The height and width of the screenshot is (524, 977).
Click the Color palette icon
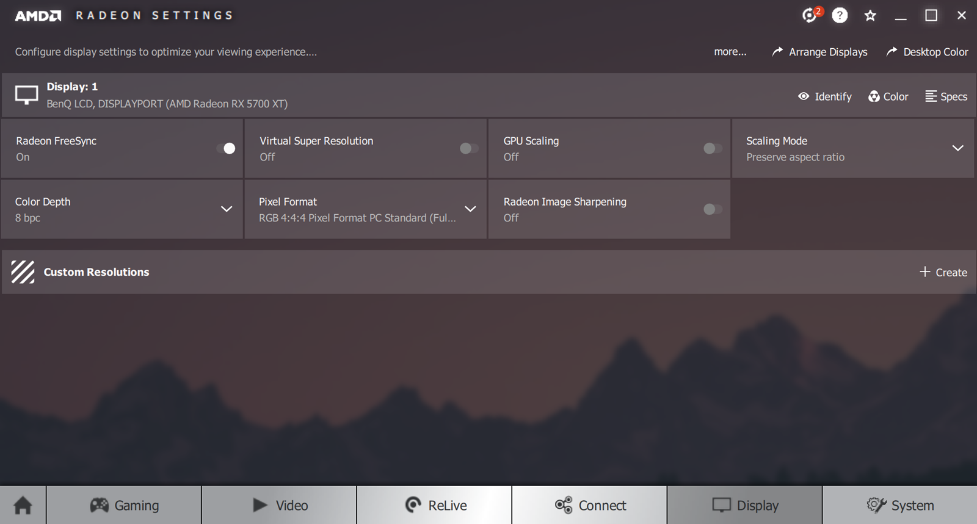point(874,96)
